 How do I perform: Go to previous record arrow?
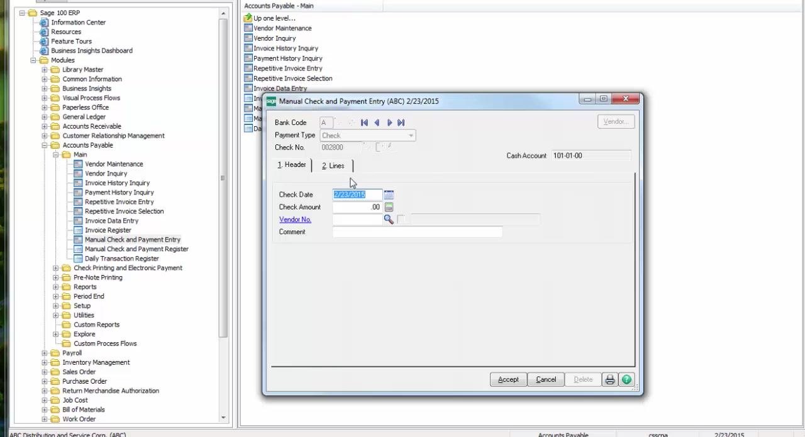pos(377,122)
